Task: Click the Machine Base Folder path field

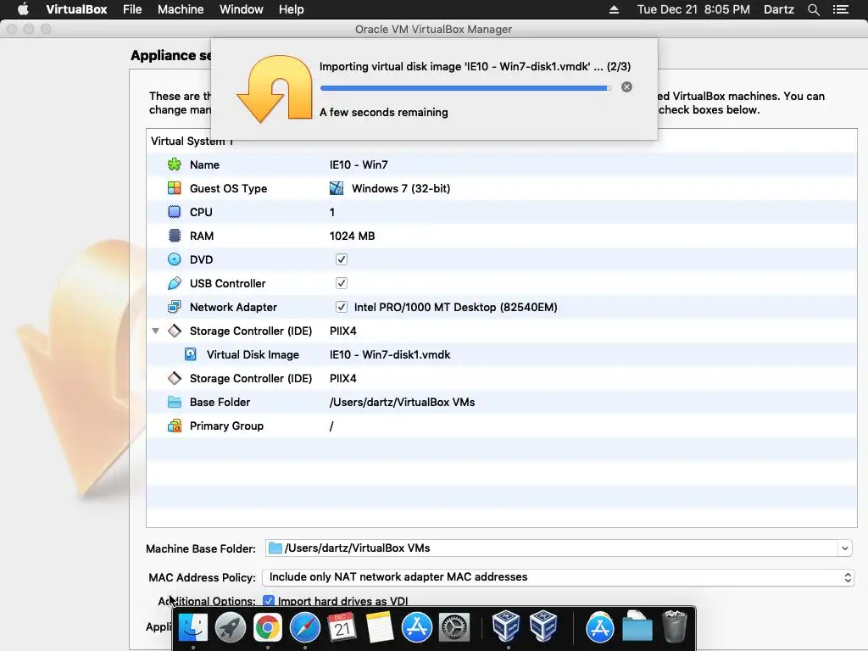Action: pos(551,548)
